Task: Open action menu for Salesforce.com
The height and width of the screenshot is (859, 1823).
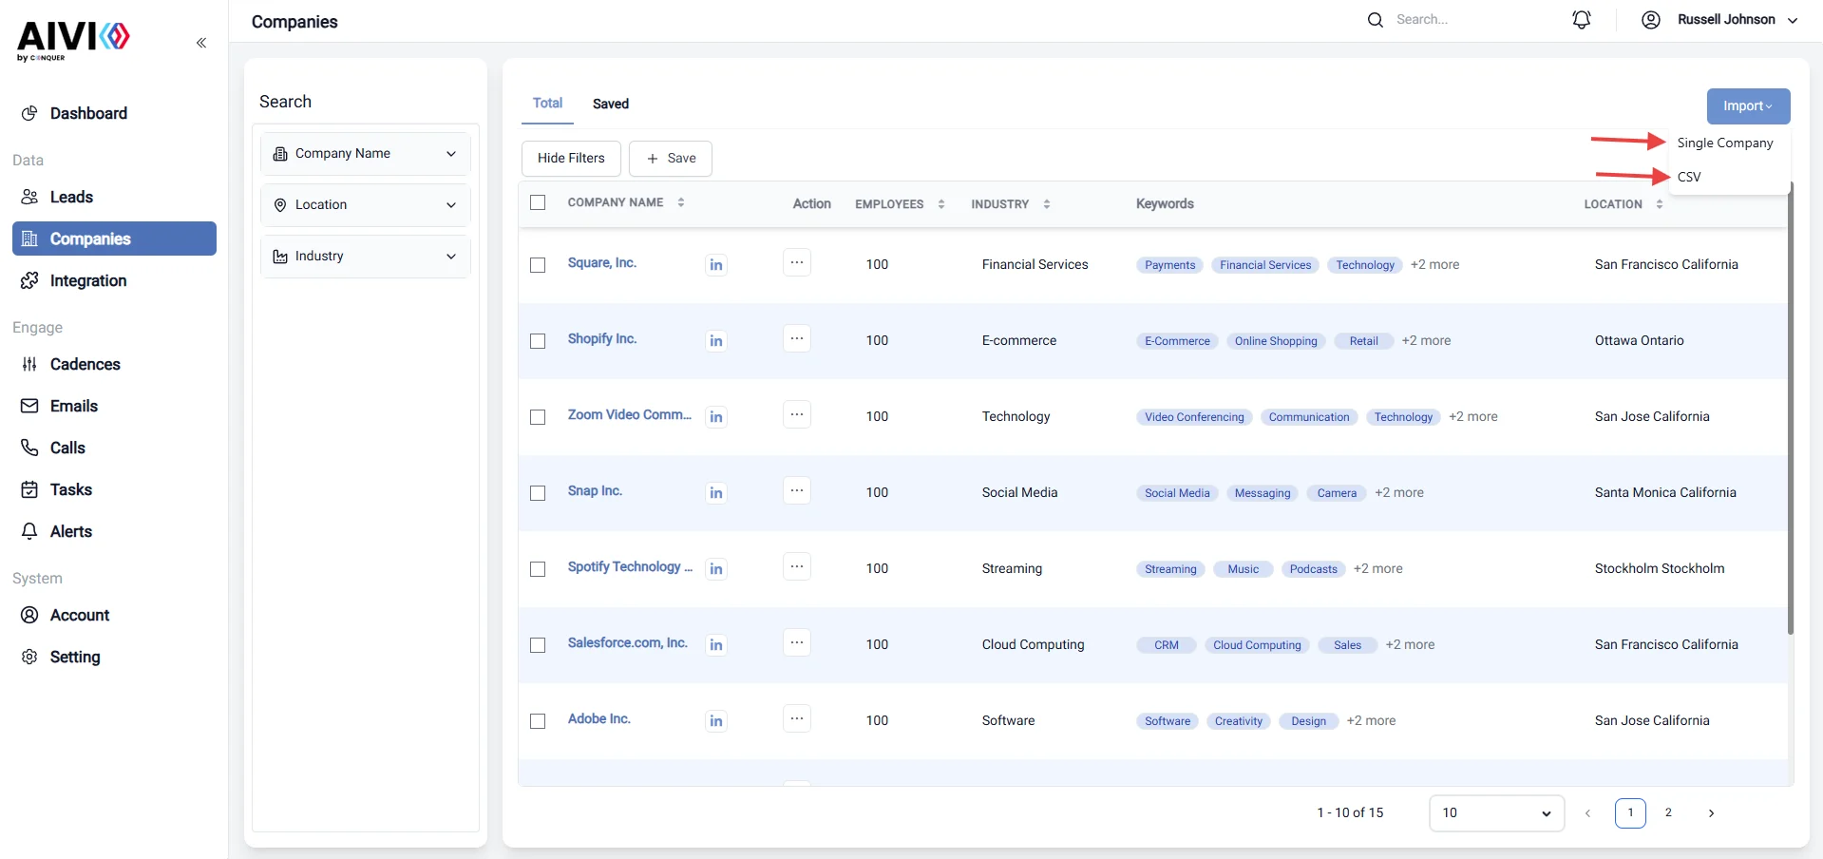Action: (797, 642)
